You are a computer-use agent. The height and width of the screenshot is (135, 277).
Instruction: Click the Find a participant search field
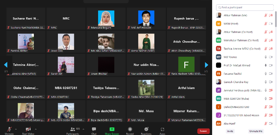coord(245,8)
